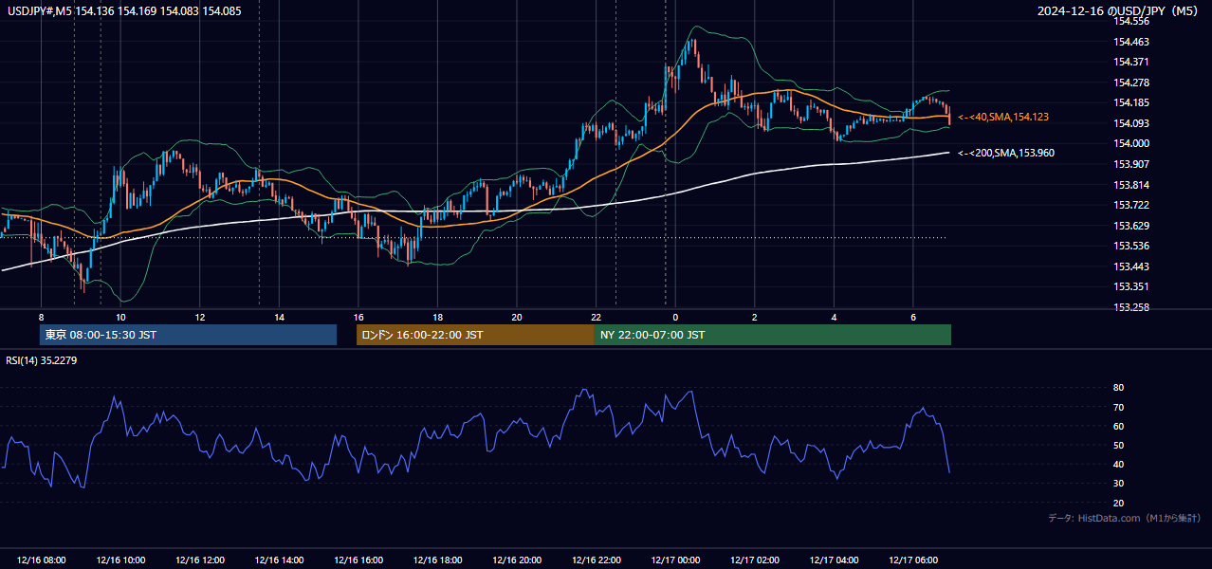This screenshot has height=569, width=1212.
Task: Click the RSI scale value 50
Action: click(x=1118, y=445)
